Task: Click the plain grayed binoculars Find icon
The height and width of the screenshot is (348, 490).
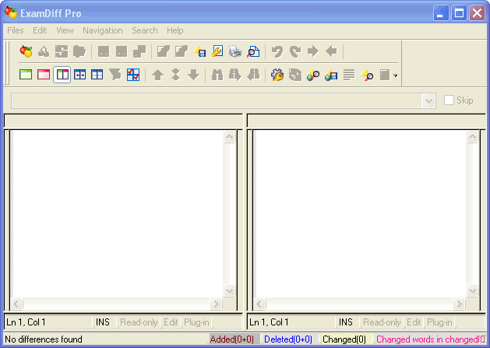Action: tap(217, 75)
